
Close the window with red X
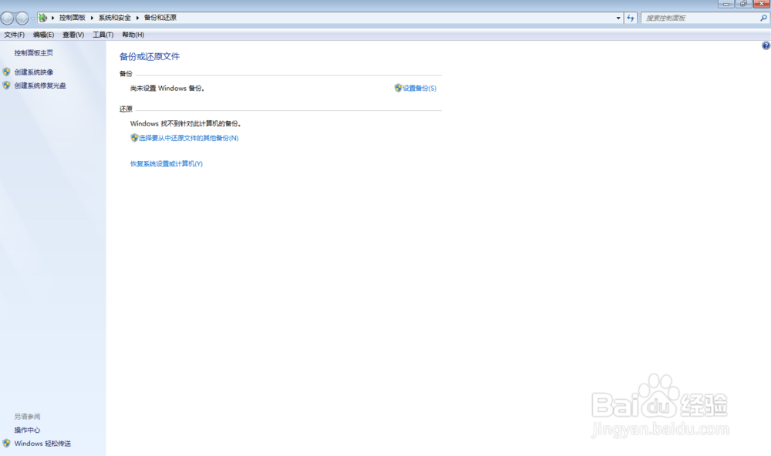(761, 4)
